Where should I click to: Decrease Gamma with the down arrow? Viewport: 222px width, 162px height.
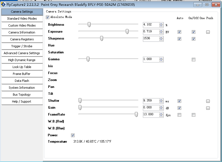(x=161, y=61)
